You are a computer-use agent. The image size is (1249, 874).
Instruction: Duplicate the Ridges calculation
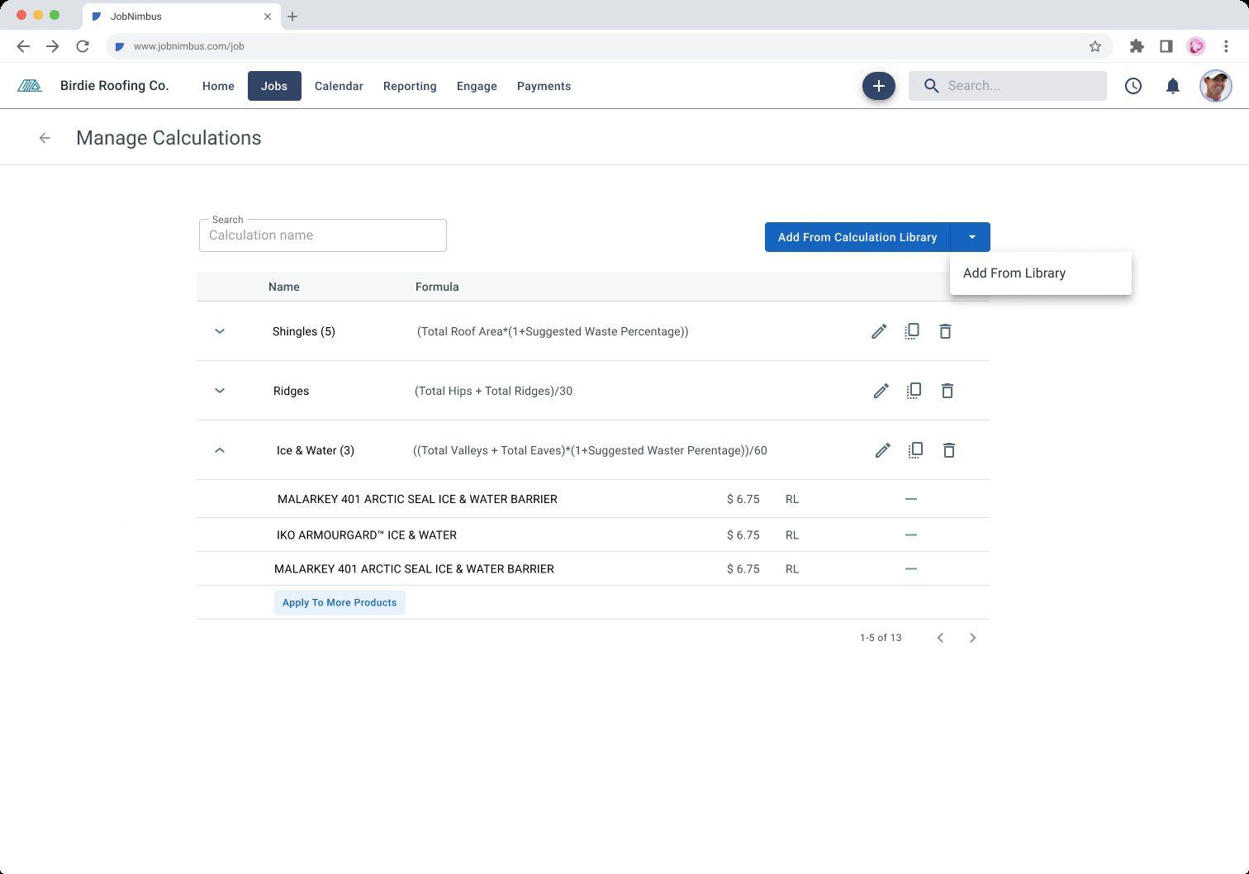pos(914,391)
